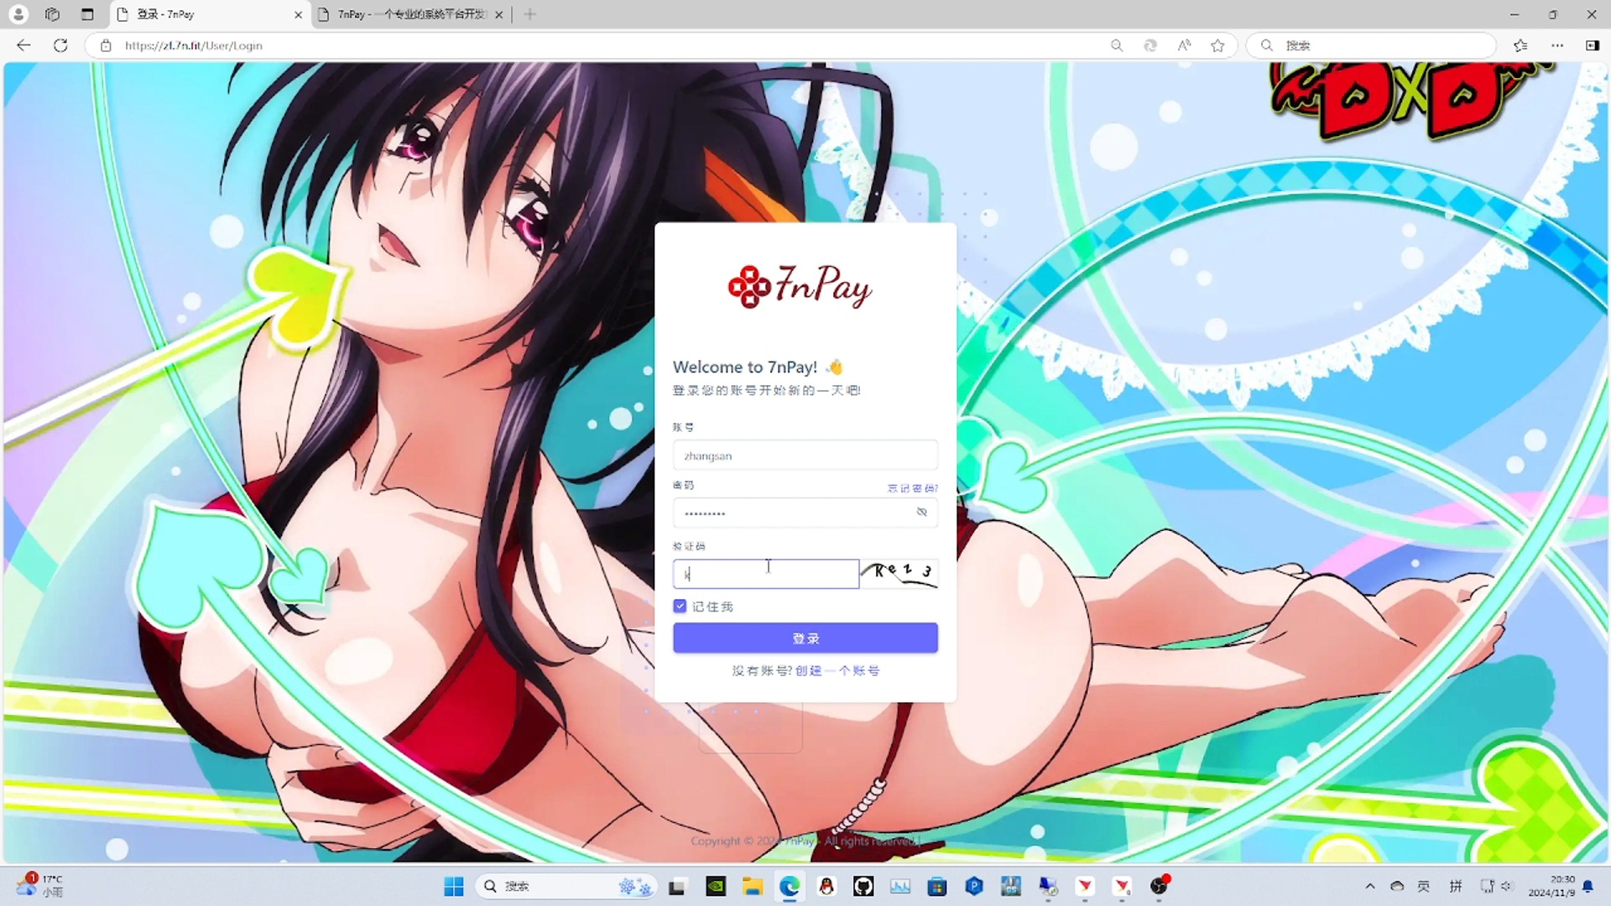Switch to the 登录 - 7nPay tab
The width and height of the screenshot is (1611, 906).
tap(210, 14)
